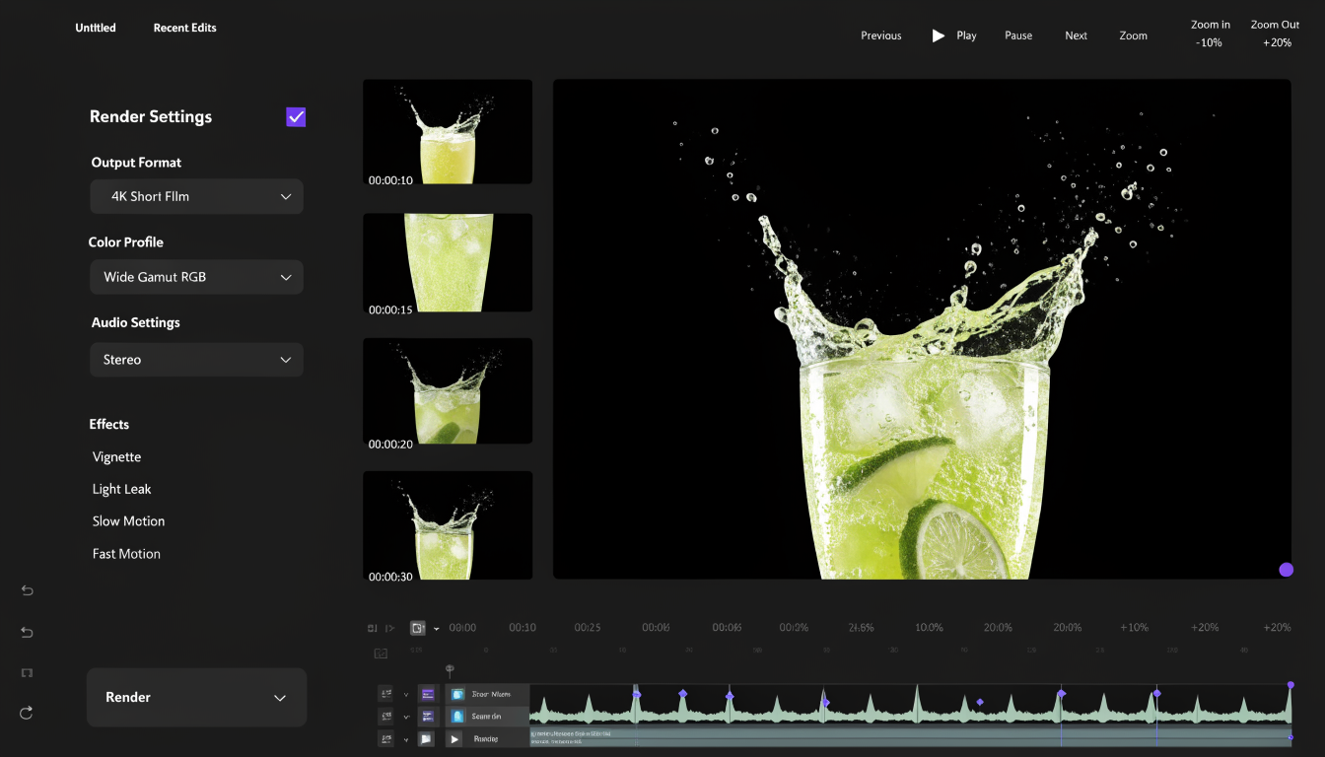Image resolution: width=1325 pixels, height=757 pixels.
Task: Open the small arrow beside the clip tool
Action: tap(437, 629)
